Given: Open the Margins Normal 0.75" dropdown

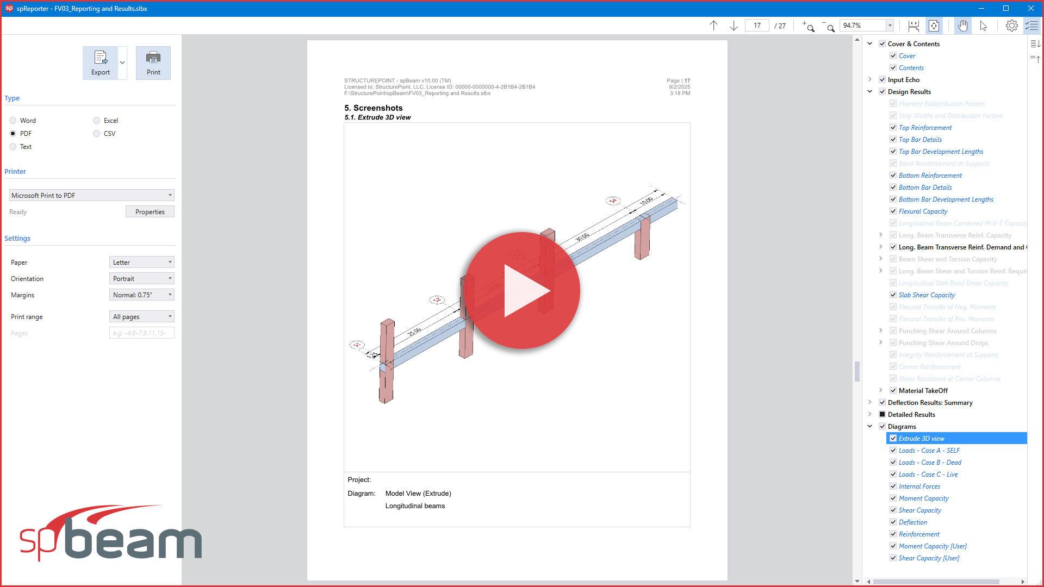Looking at the screenshot, I should [141, 295].
